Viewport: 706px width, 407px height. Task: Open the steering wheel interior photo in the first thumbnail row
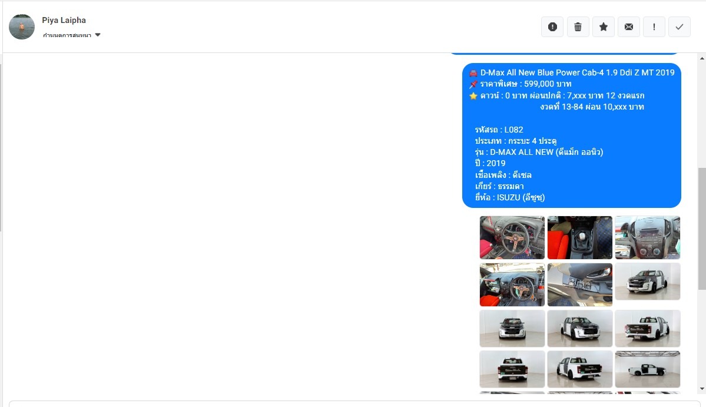click(512, 237)
